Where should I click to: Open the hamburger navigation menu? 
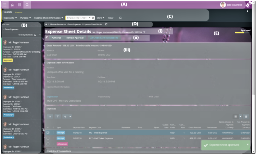coord(5,5)
